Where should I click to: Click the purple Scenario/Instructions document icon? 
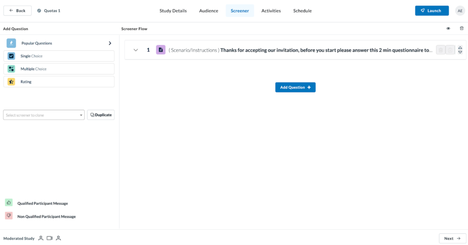[160, 50]
